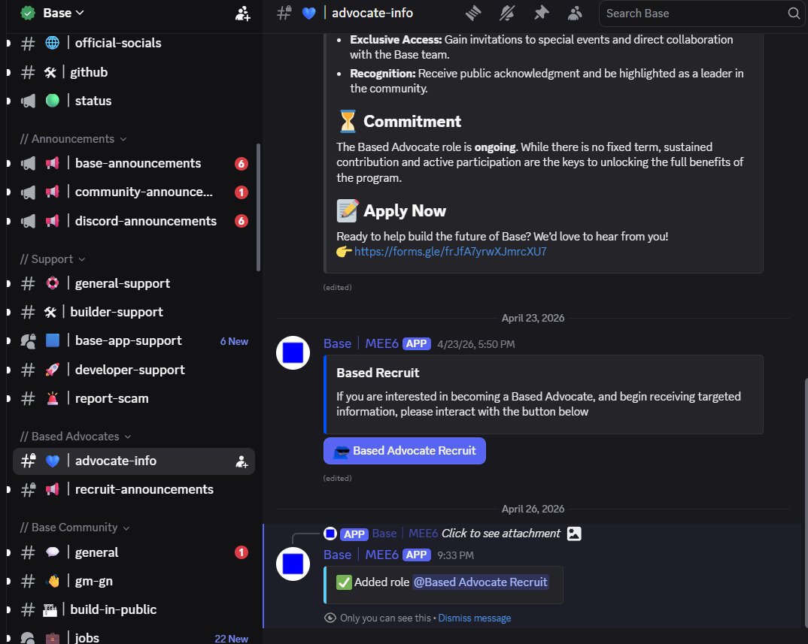Click unread badge 6 on base-announcements
Screen dimensions: 808x644
tap(241, 164)
